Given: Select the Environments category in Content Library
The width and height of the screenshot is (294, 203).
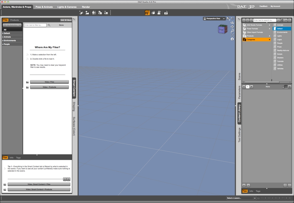Looking at the screenshot, I should [282, 32].
